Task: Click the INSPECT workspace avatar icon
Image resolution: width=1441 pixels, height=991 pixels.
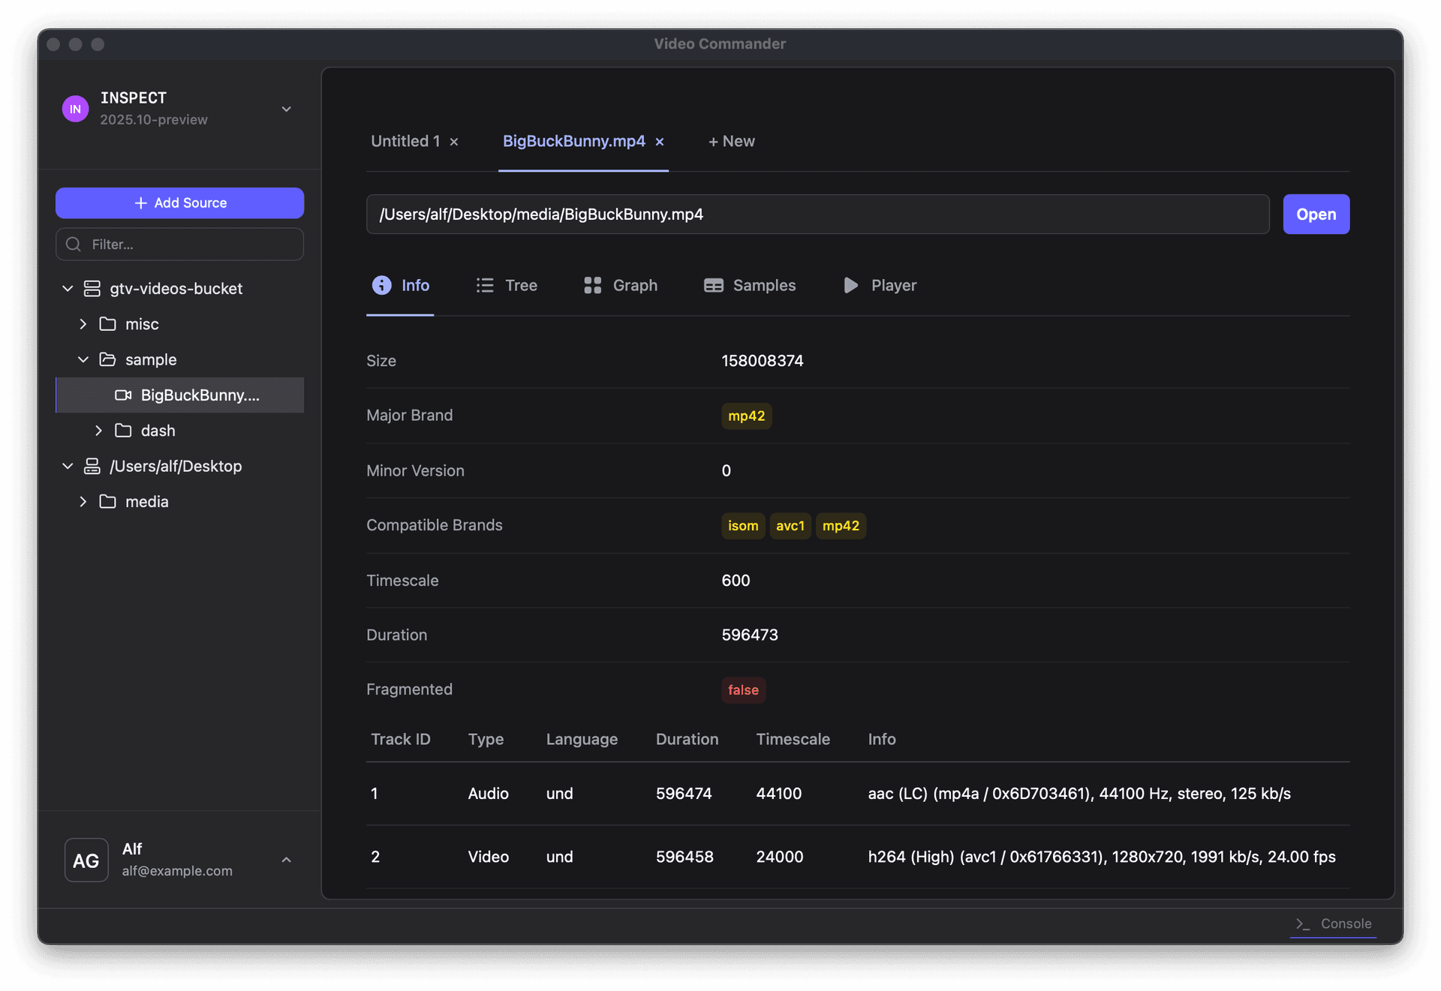Action: [x=75, y=109]
